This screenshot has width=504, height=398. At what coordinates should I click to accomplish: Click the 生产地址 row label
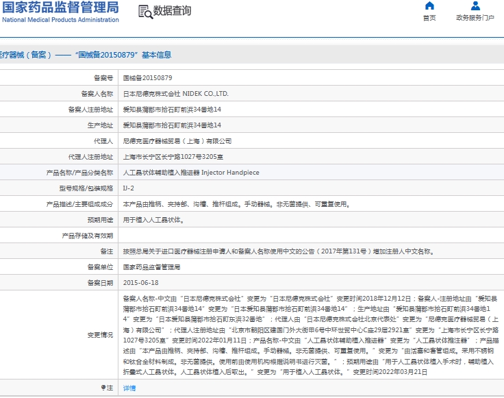pos(100,125)
